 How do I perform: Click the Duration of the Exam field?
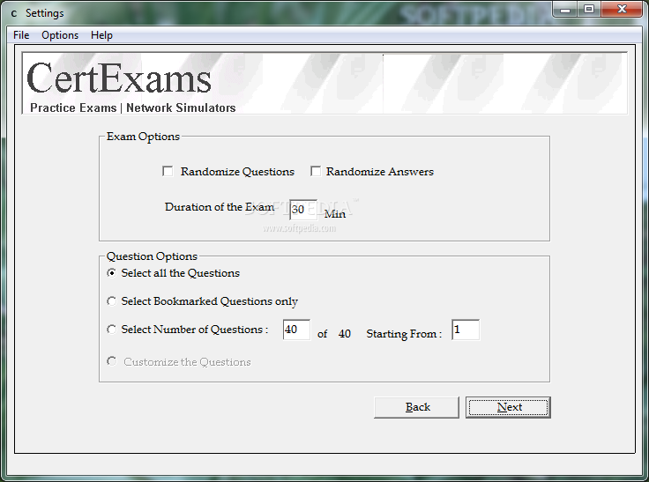(303, 210)
